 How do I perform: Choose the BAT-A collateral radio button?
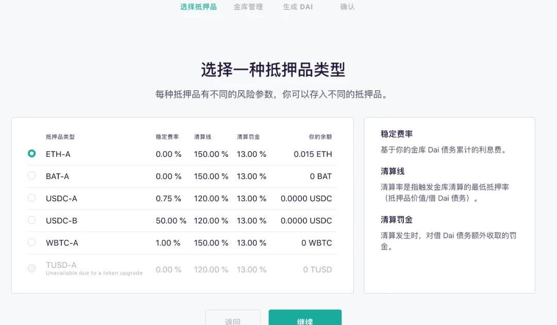click(32, 176)
